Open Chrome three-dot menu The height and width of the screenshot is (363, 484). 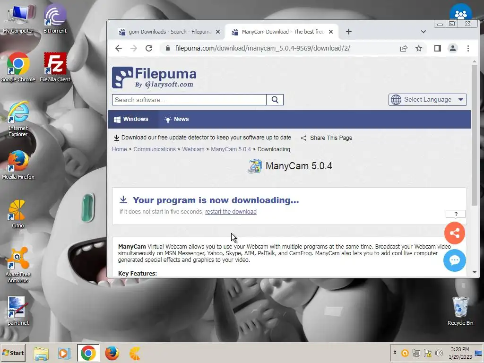pyautogui.click(x=468, y=48)
